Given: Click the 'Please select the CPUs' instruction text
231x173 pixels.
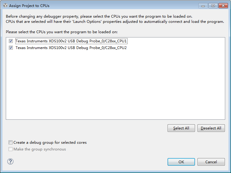Looking at the screenshot, I should click(62, 32).
